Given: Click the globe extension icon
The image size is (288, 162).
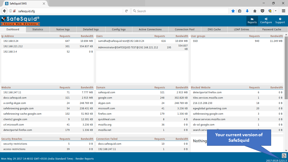Looking at the screenshot, I should coord(270,11).
